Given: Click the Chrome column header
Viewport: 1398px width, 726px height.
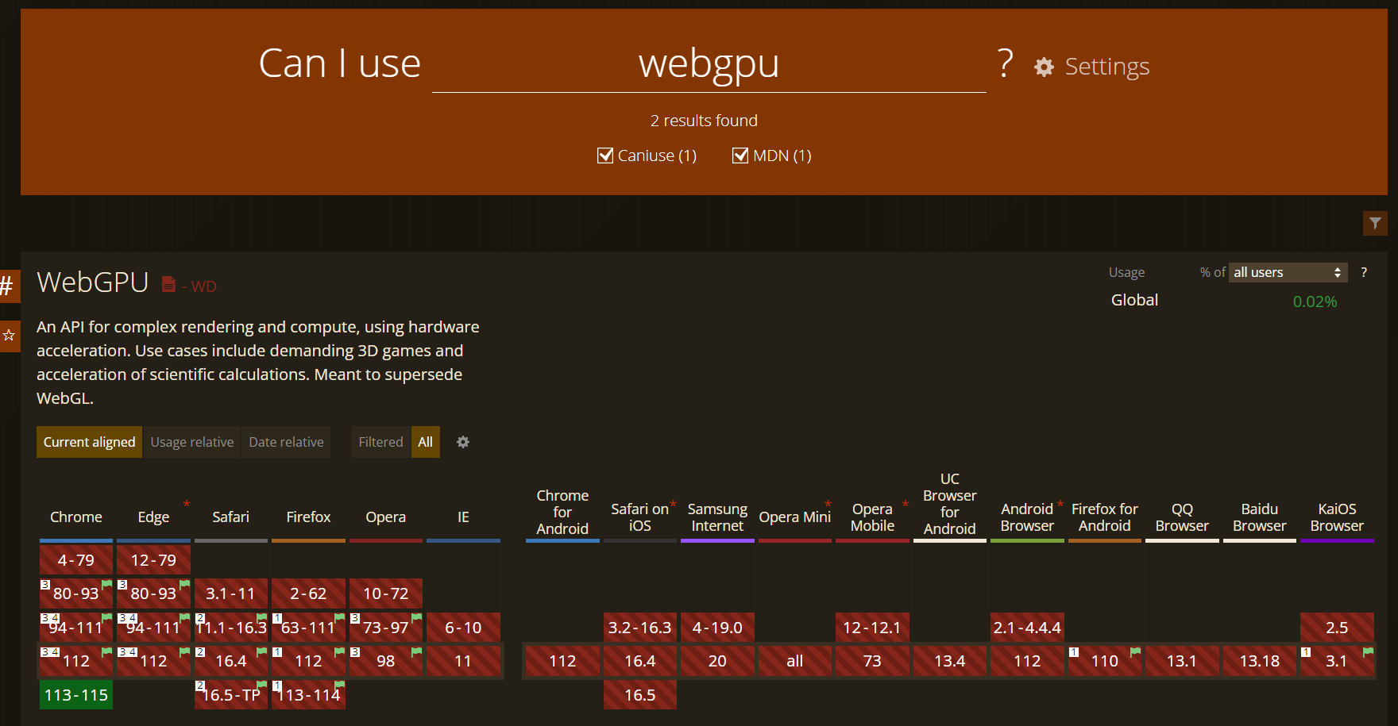Looking at the screenshot, I should [76, 517].
